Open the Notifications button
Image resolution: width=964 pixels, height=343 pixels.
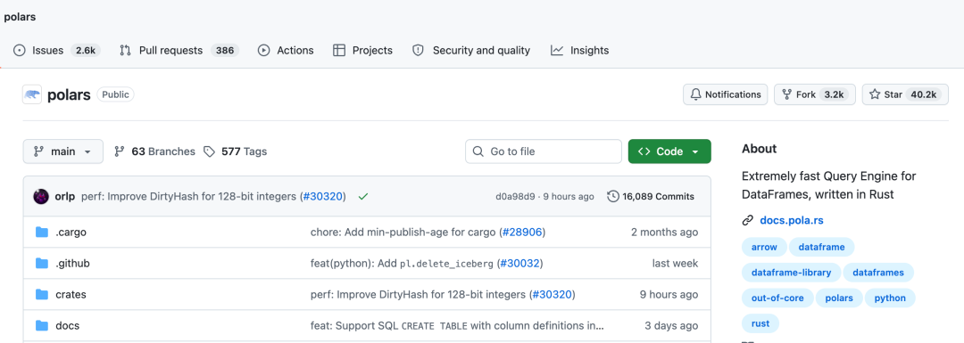tap(725, 94)
